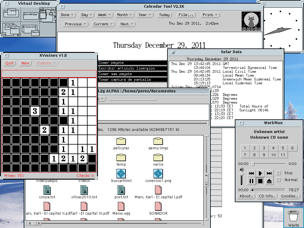Open WorkMan Goodies... window
This screenshot has height=228, width=304.
[x=289, y=196]
